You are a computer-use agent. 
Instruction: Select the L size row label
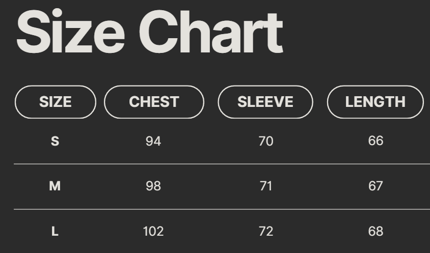[55, 232]
